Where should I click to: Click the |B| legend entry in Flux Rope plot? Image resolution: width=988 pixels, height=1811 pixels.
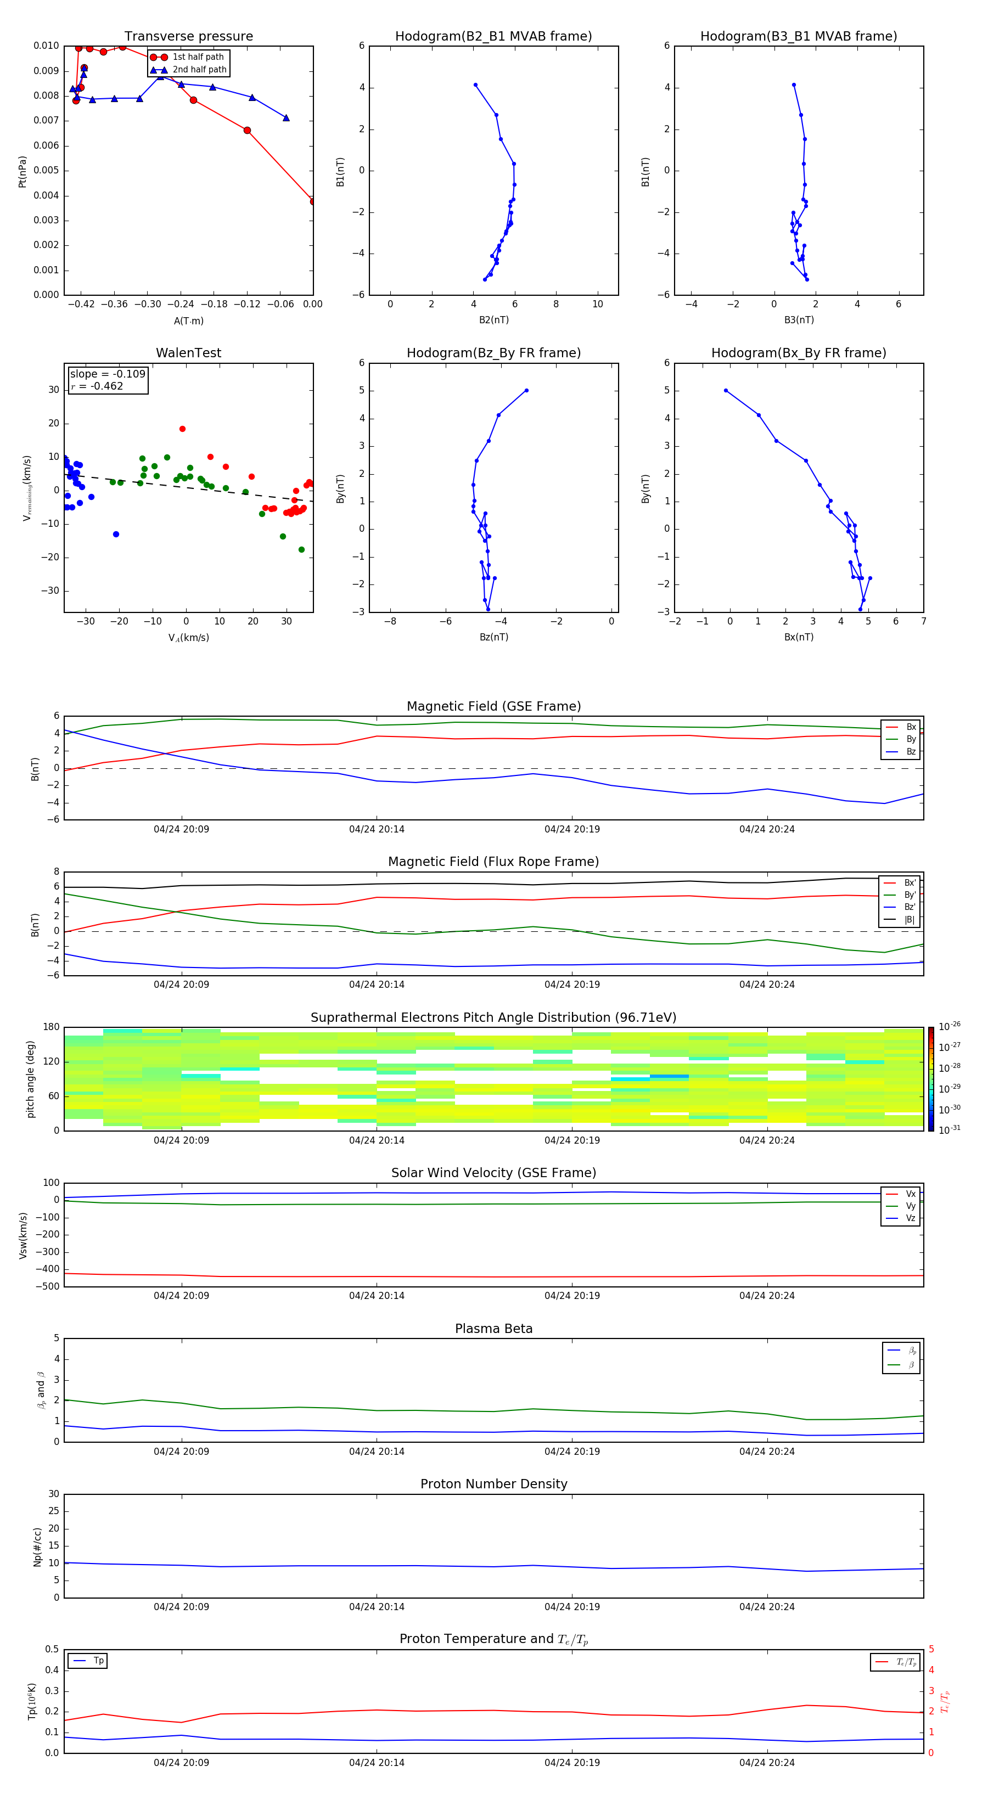pyautogui.click(x=900, y=920)
